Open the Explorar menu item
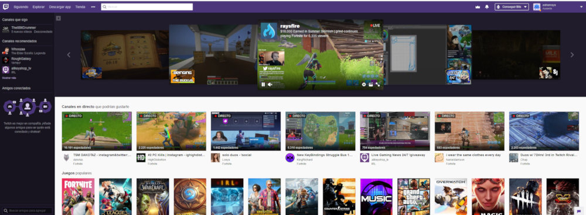Screen dimensions: 586x215 39,7
